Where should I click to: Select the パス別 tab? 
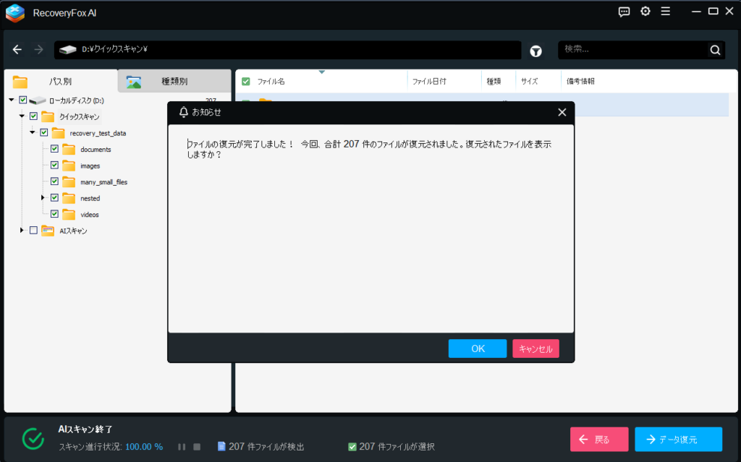click(x=60, y=81)
